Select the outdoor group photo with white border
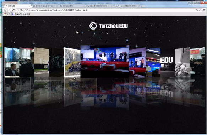The image size is (207, 135). pos(72,62)
